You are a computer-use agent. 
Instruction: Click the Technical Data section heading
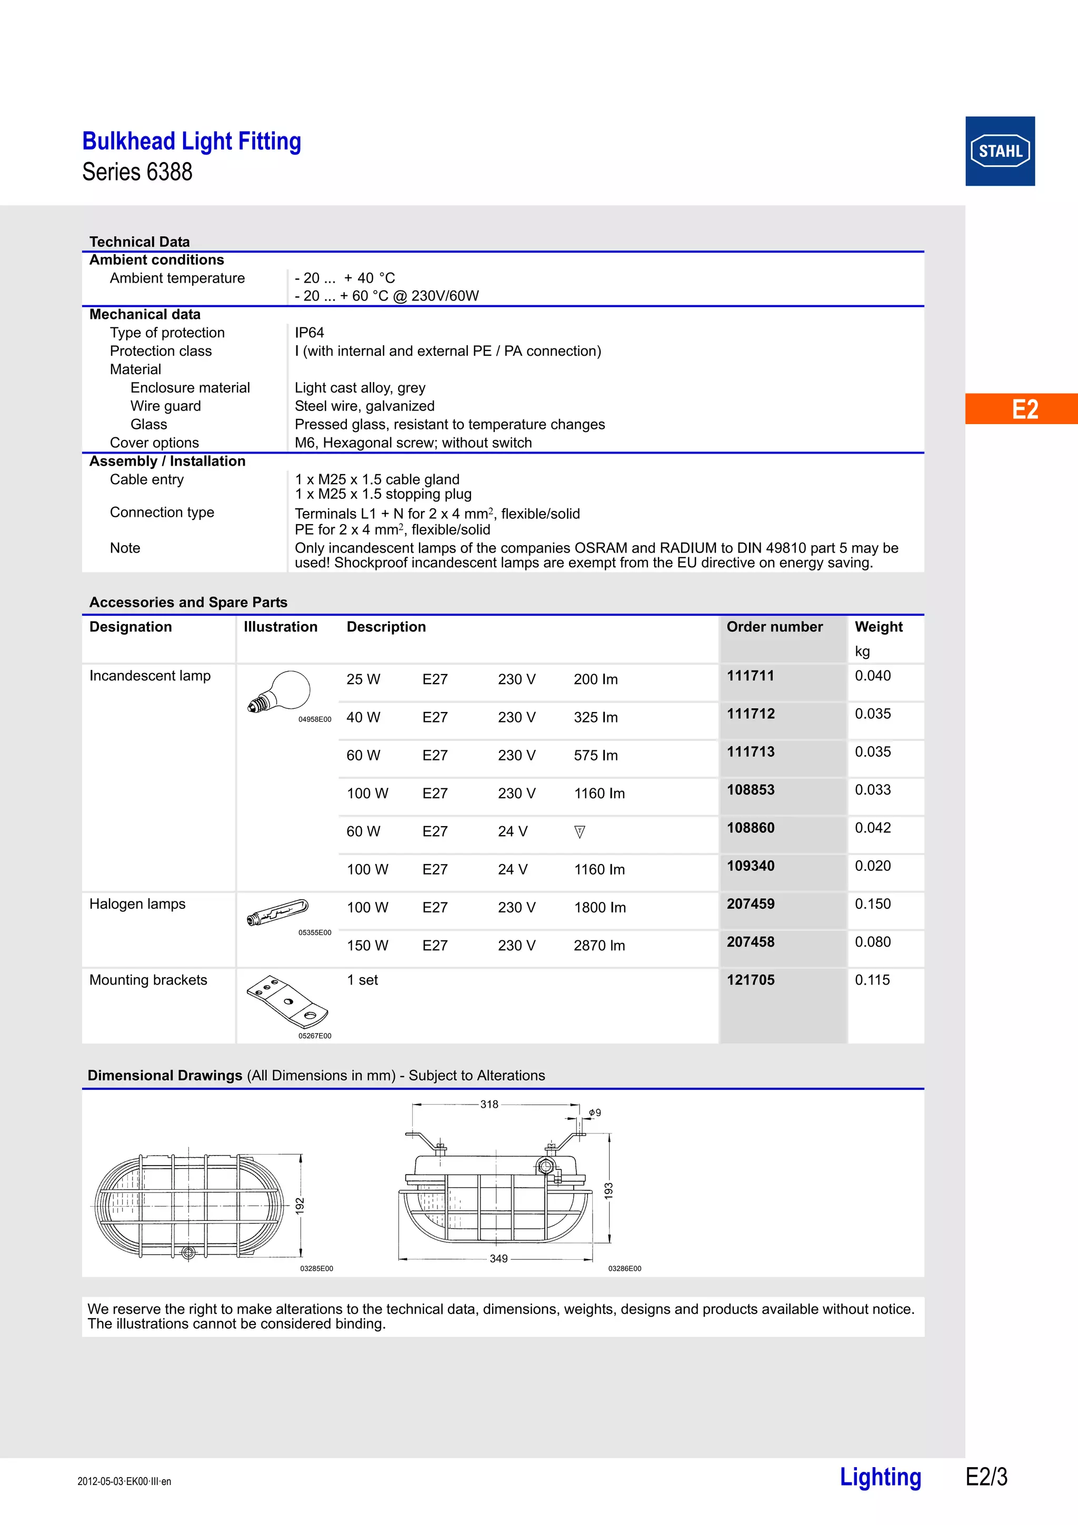pos(139,242)
